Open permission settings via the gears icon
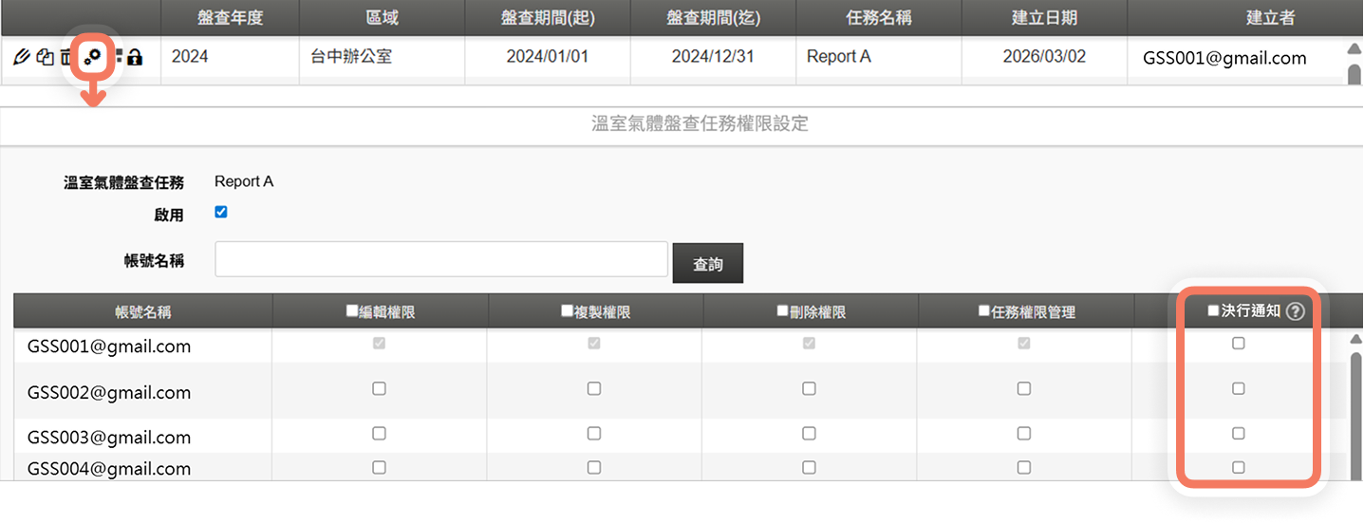Screen dimensions: 1364x524 click(x=92, y=58)
